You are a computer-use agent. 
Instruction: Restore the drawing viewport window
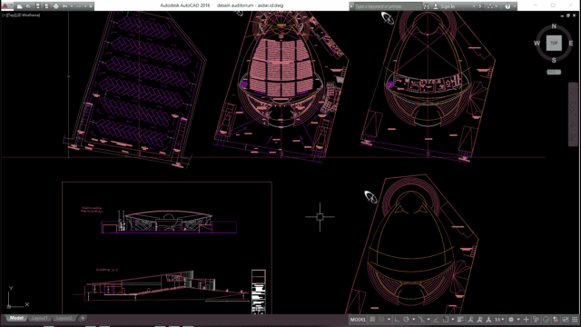click(568, 15)
